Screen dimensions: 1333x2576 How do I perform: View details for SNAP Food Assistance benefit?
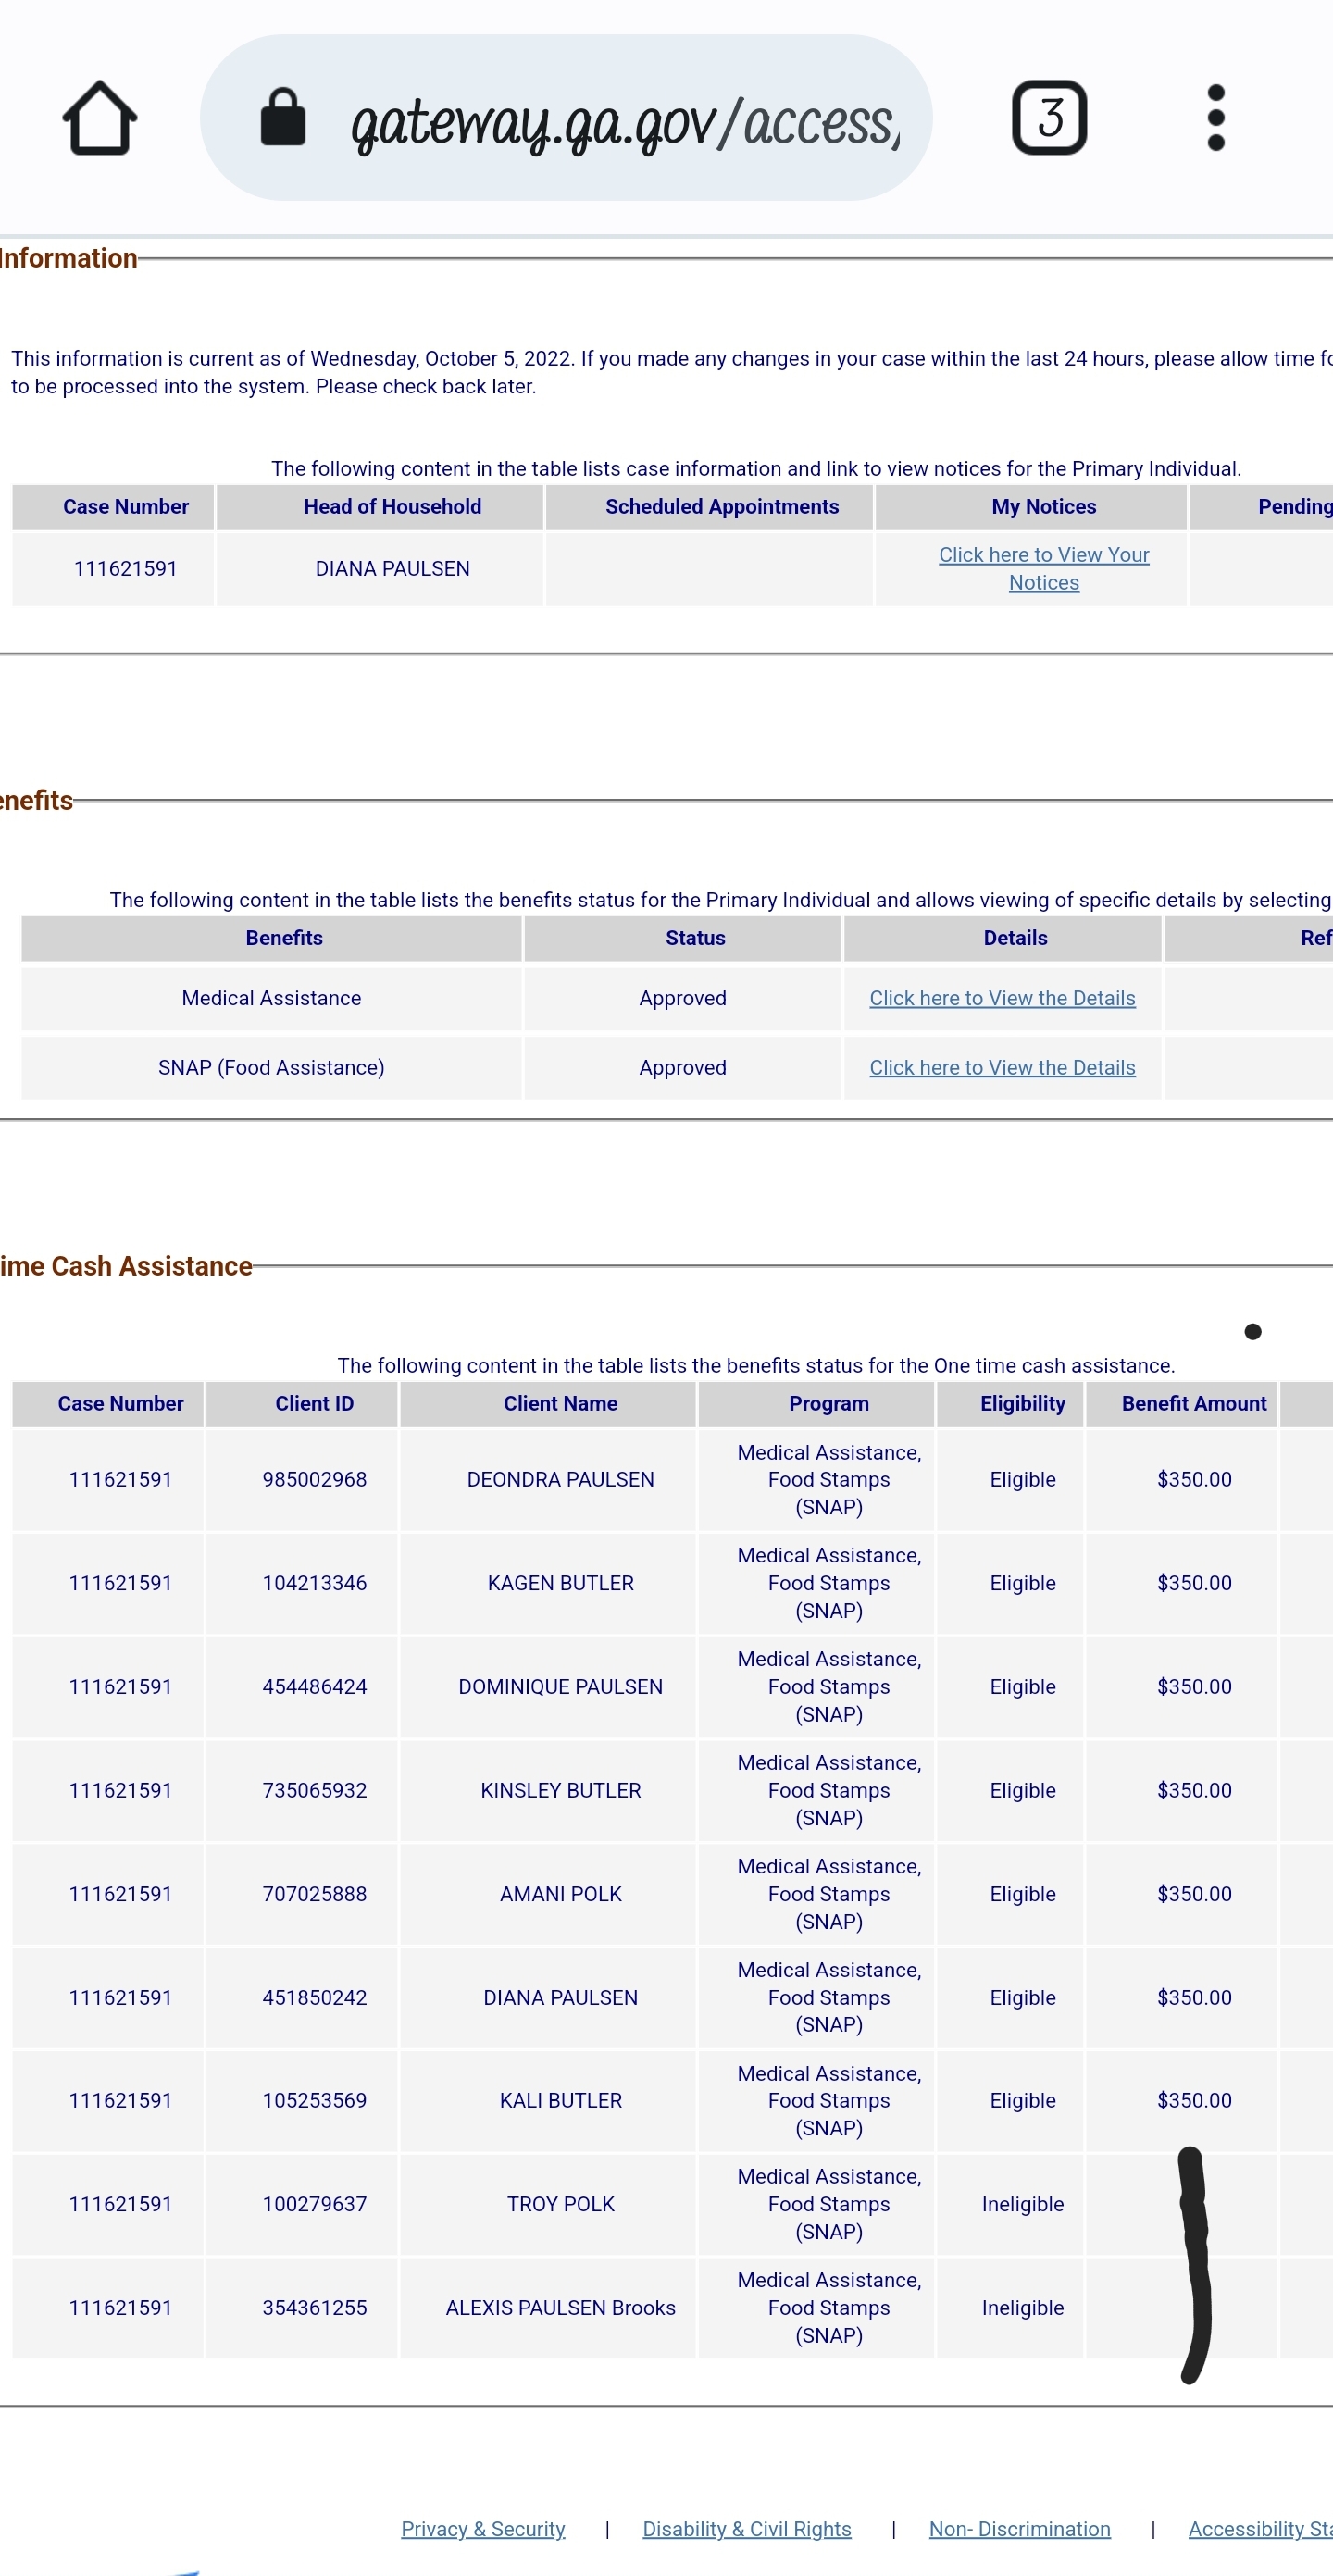(x=1002, y=1067)
